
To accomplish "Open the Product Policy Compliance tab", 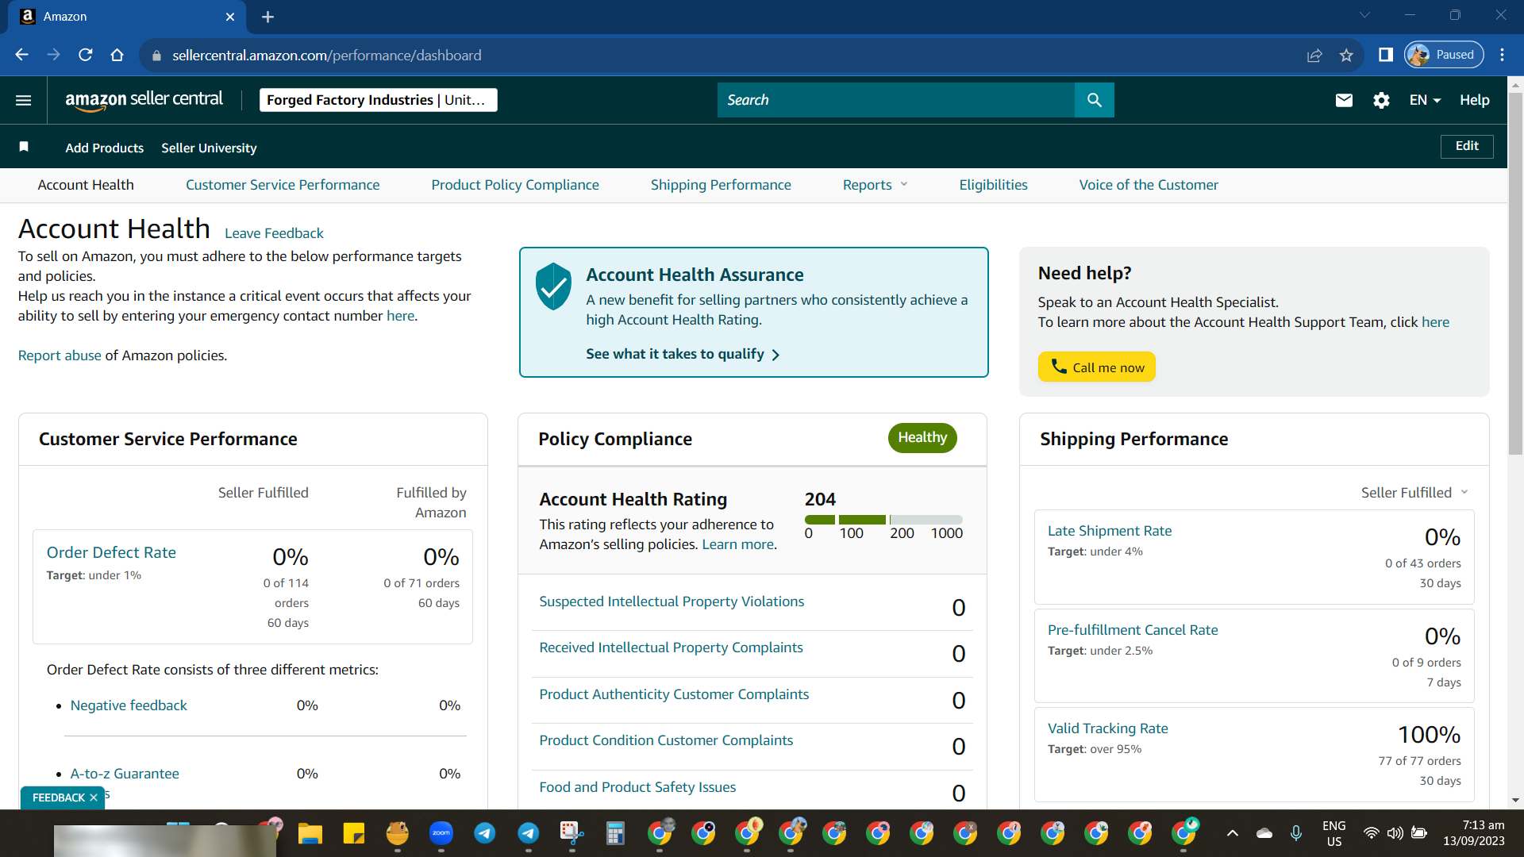I will (515, 185).
